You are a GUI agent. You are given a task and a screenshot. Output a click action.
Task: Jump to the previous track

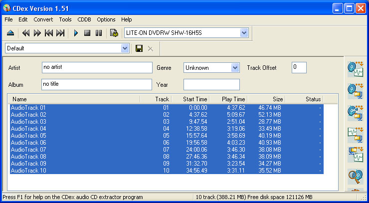point(49,33)
